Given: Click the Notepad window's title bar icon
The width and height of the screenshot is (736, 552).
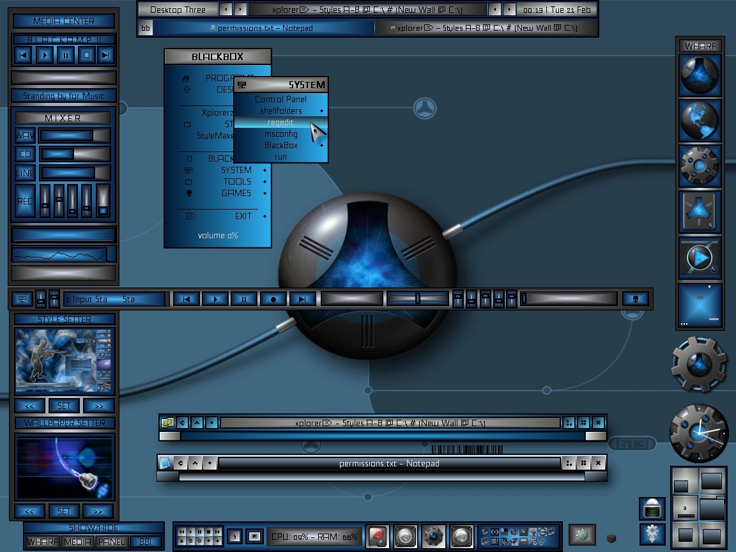Looking at the screenshot, I should pyautogui.click(x=165, y=463).
